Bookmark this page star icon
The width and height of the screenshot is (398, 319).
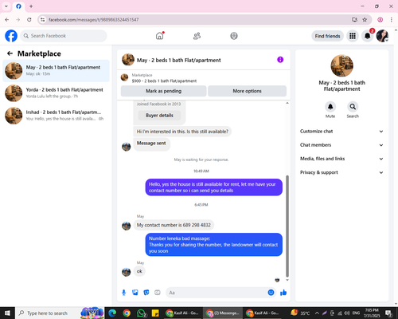(x=365, y=20)
